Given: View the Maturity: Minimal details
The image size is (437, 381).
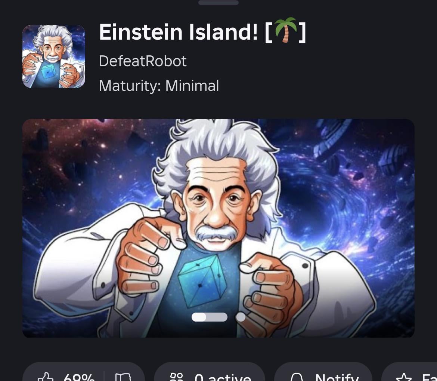Looking at the screenshot, I should (x=159, y=86).
